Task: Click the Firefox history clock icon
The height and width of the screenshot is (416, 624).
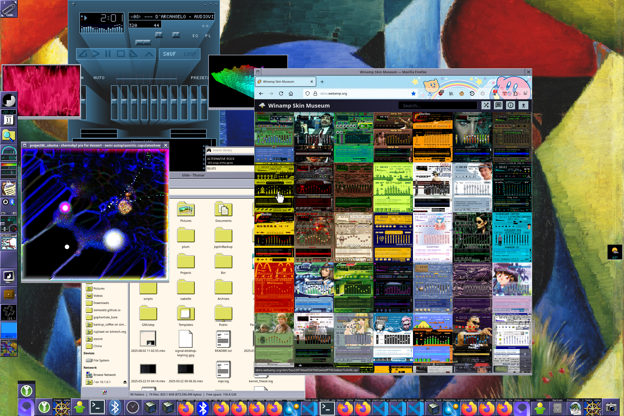Action: pyautogui.click(x=472, y=93)
